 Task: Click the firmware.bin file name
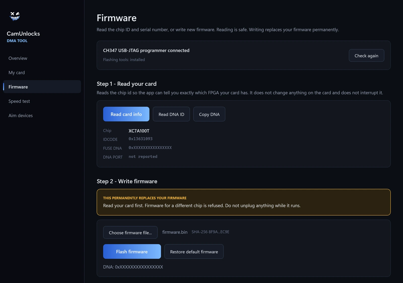tap(175, 232)
